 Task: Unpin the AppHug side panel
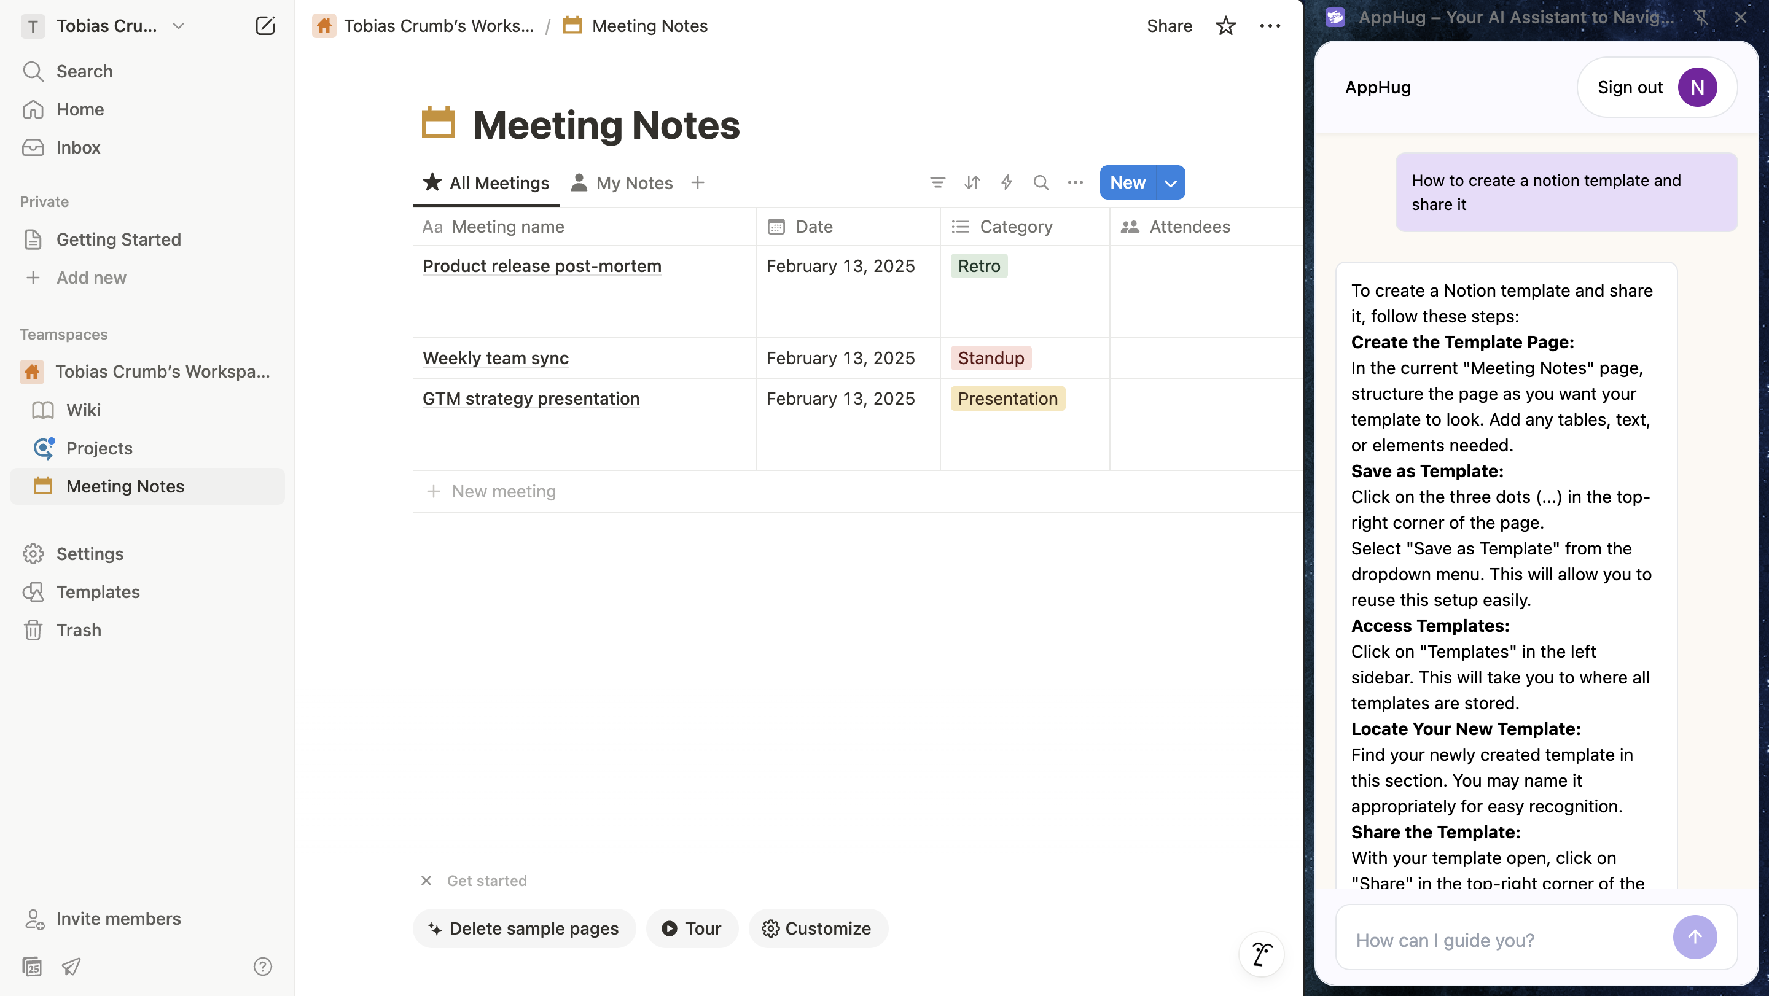click(x=1701, y=17)
